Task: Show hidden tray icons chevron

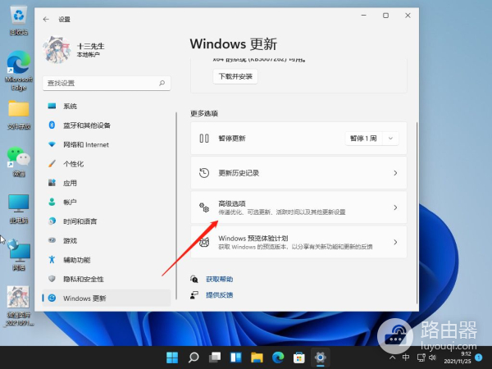Action: (392, 358)
